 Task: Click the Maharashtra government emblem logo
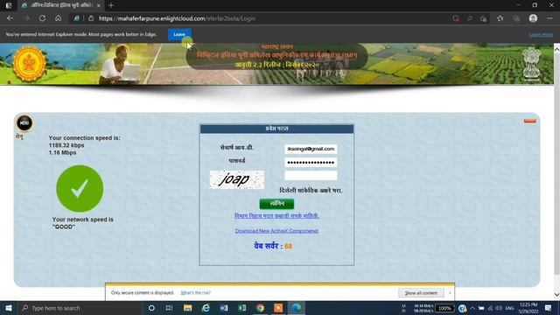[29, 64]
